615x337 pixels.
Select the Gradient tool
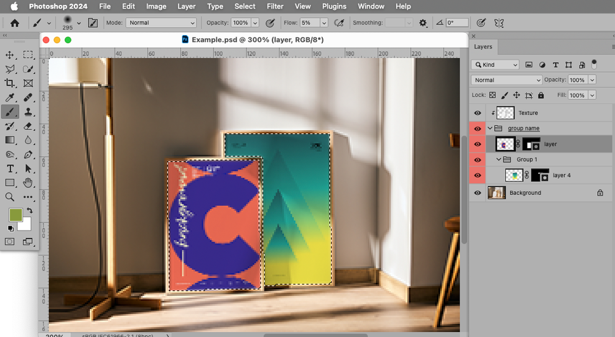click(10, 140)
